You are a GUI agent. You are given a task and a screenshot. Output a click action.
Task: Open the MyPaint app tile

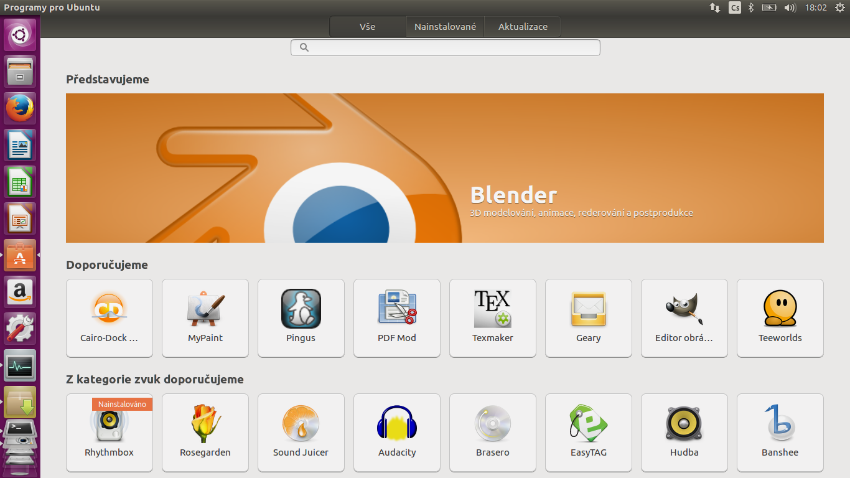coord(205,318)
